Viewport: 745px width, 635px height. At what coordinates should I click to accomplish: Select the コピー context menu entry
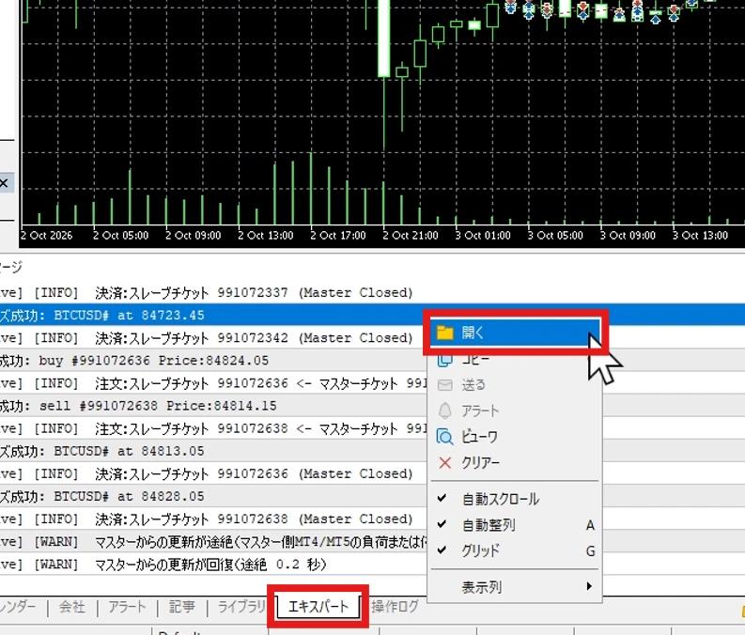coord(515,360)
